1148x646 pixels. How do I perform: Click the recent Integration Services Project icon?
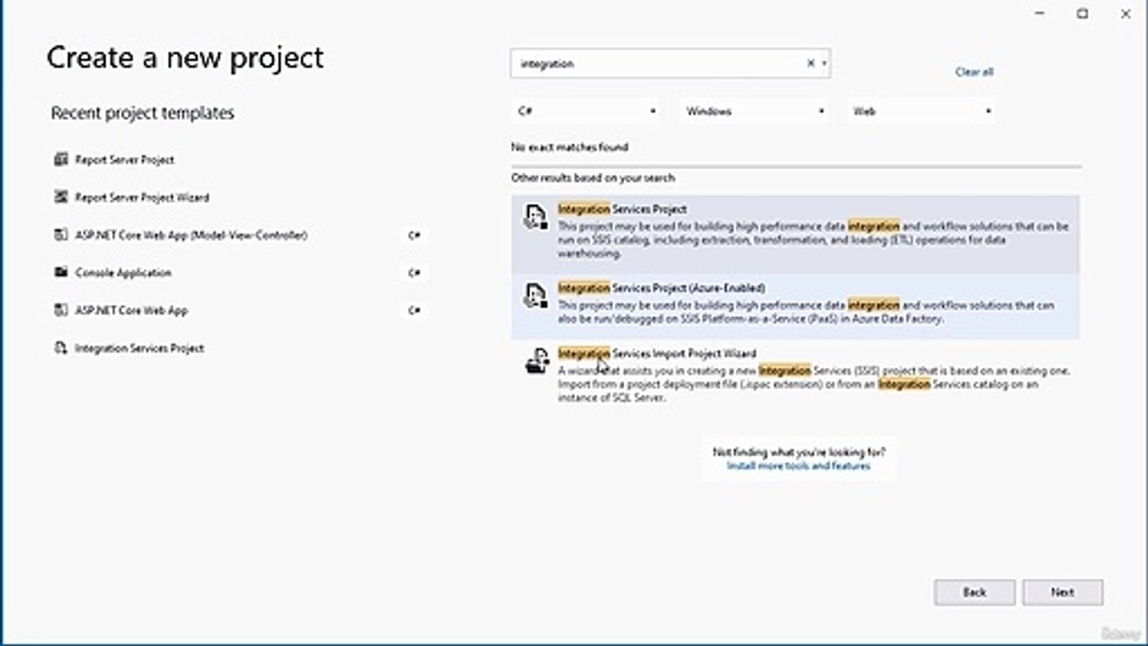(x=61, y=348)
